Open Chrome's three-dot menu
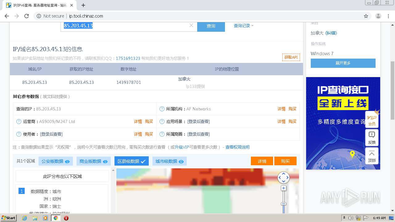 tap(388, 16)
